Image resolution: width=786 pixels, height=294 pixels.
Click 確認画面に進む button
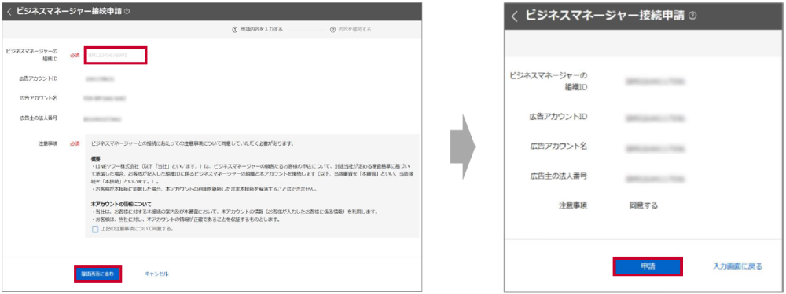click(97, 274)
